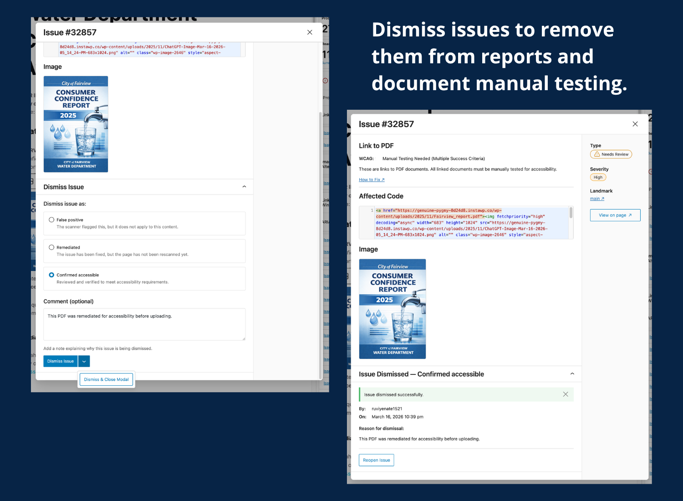The height and width of the screenshot is (501, 683).
Task: Close the right Issue #32857 modal
Action: [635, 124]
